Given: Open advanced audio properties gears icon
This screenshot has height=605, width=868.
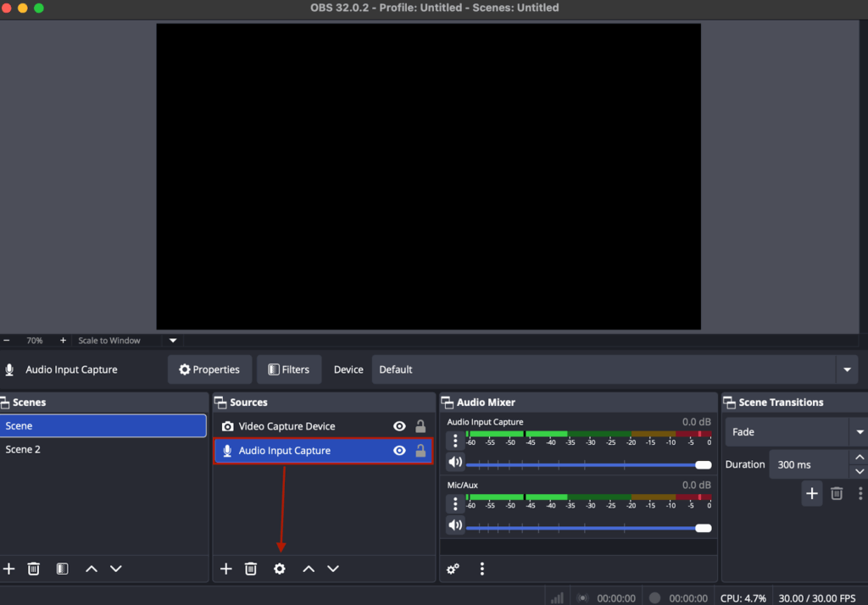Looking at the screenshot, I should tap(453, 569).
